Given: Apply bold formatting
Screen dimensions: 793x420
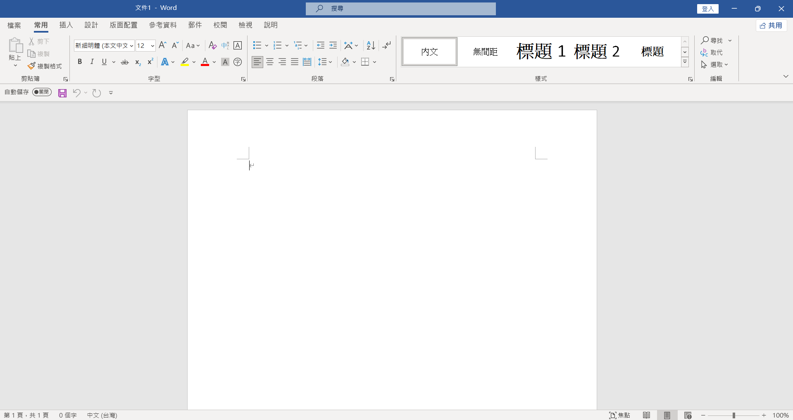Looking at the screenshot, I should (x=80, y=61).
